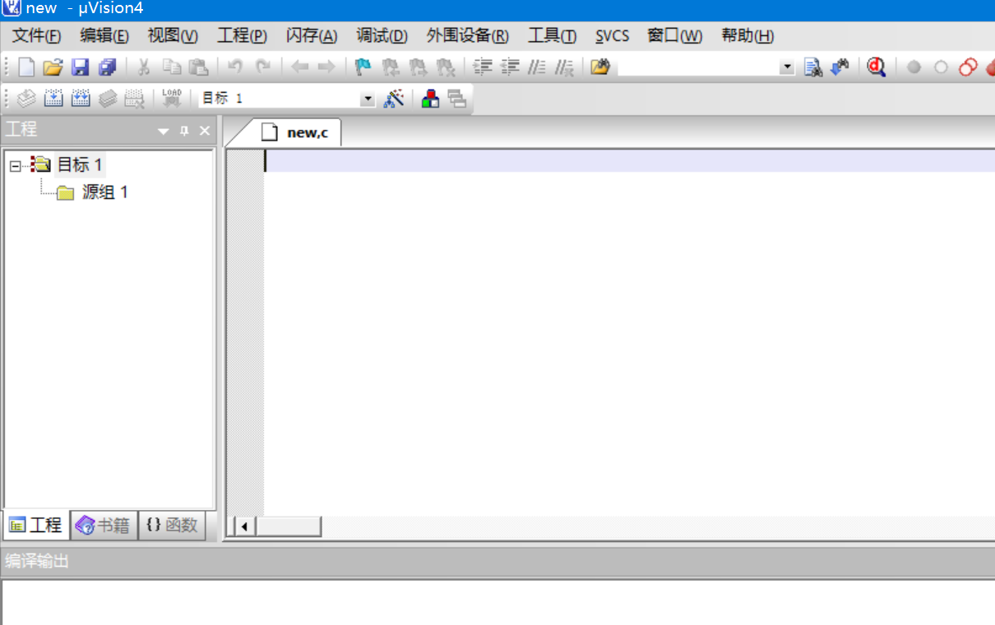This screenshot has width=995, height=625.
Task: Select the 工程 bottom tab
Action: pyautogui.click(x=36, y=525)
